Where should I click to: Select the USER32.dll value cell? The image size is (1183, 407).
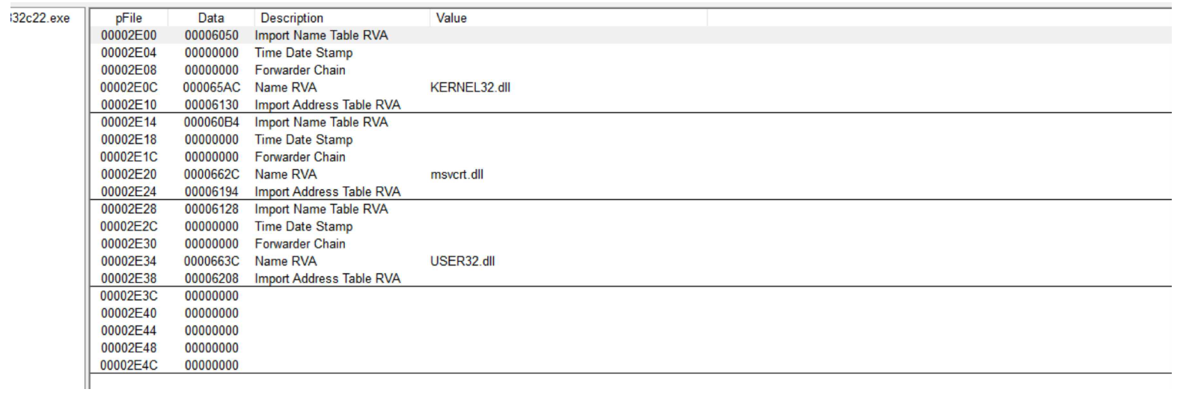(x=462, y=261)
